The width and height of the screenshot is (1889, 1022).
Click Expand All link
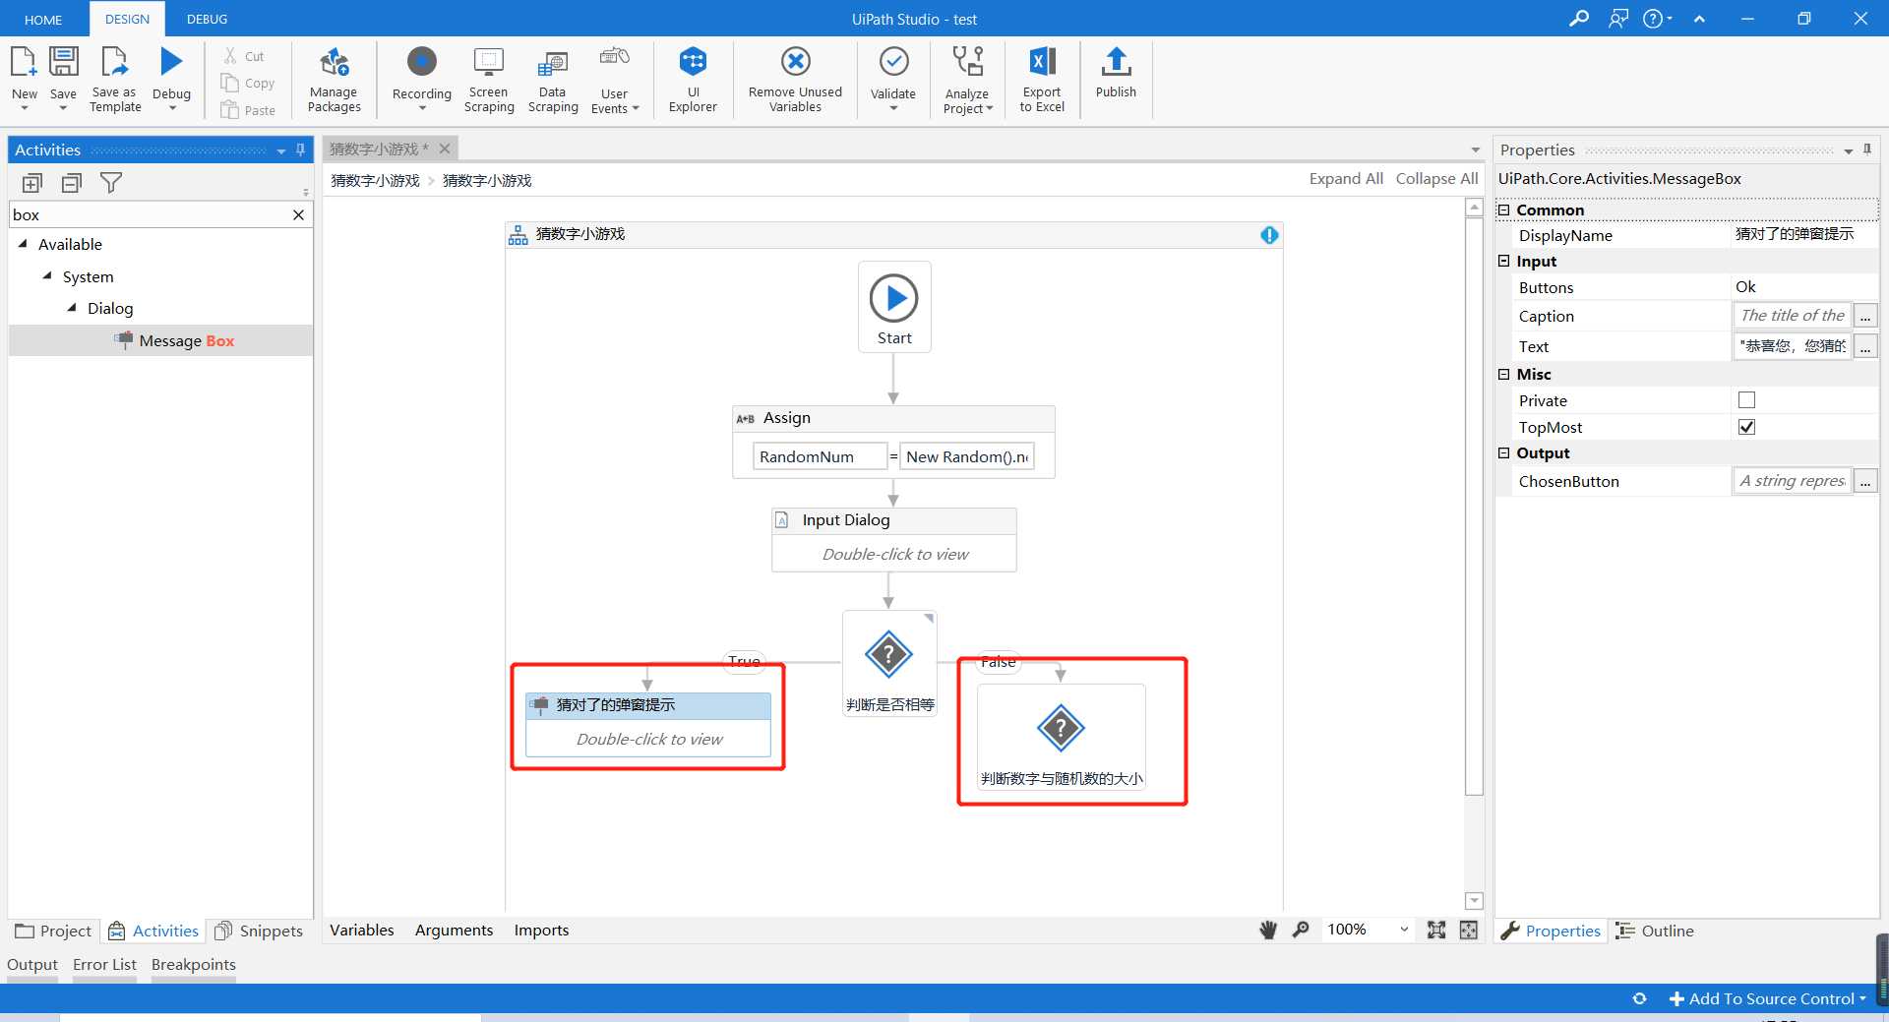pos(1345,178)
